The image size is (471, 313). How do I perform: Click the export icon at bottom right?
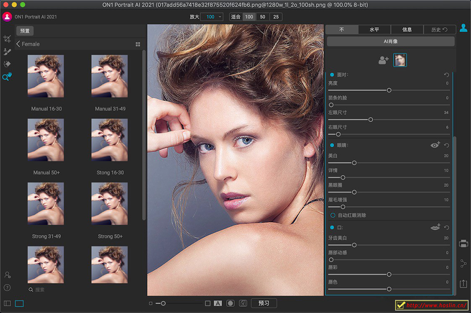(x=463, y=284)
